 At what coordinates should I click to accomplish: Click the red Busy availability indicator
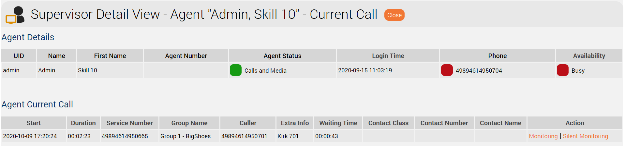(563, 70)
